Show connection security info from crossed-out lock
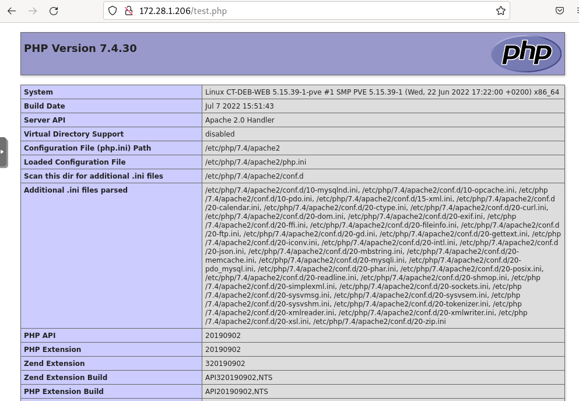Image resolution: width=579 pixels, height=401 pixels. click(129, 11)
